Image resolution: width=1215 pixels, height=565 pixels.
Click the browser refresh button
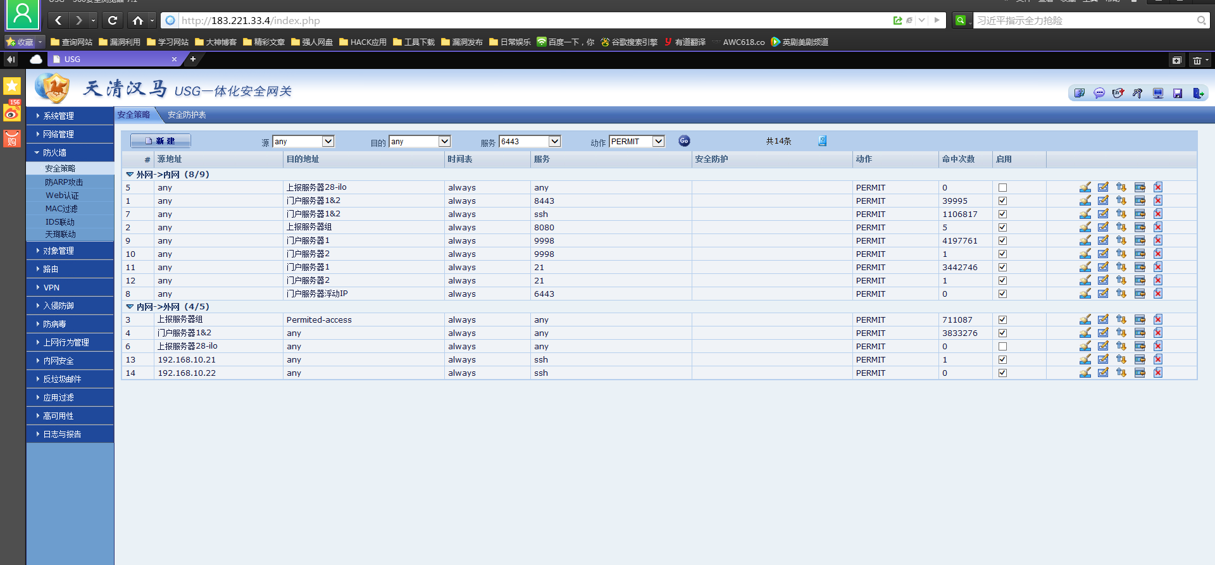[x=113, y=20]
